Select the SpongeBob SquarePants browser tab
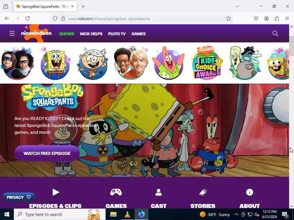The width and height of the screenshot is (294, 220). [x=45, y=6]
